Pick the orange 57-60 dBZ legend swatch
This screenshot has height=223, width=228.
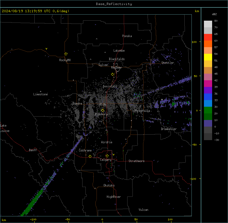[208, 44]
